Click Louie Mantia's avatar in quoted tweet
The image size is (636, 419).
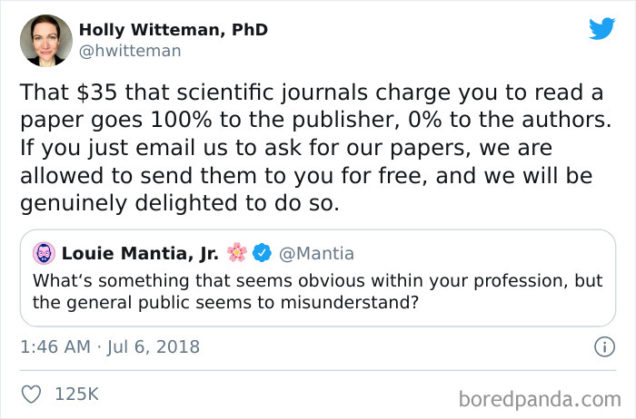tap(44, 253)
